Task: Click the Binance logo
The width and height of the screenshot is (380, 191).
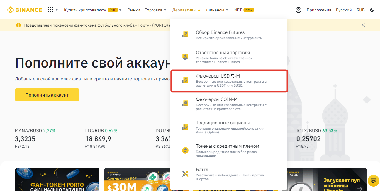Action: 25,10
